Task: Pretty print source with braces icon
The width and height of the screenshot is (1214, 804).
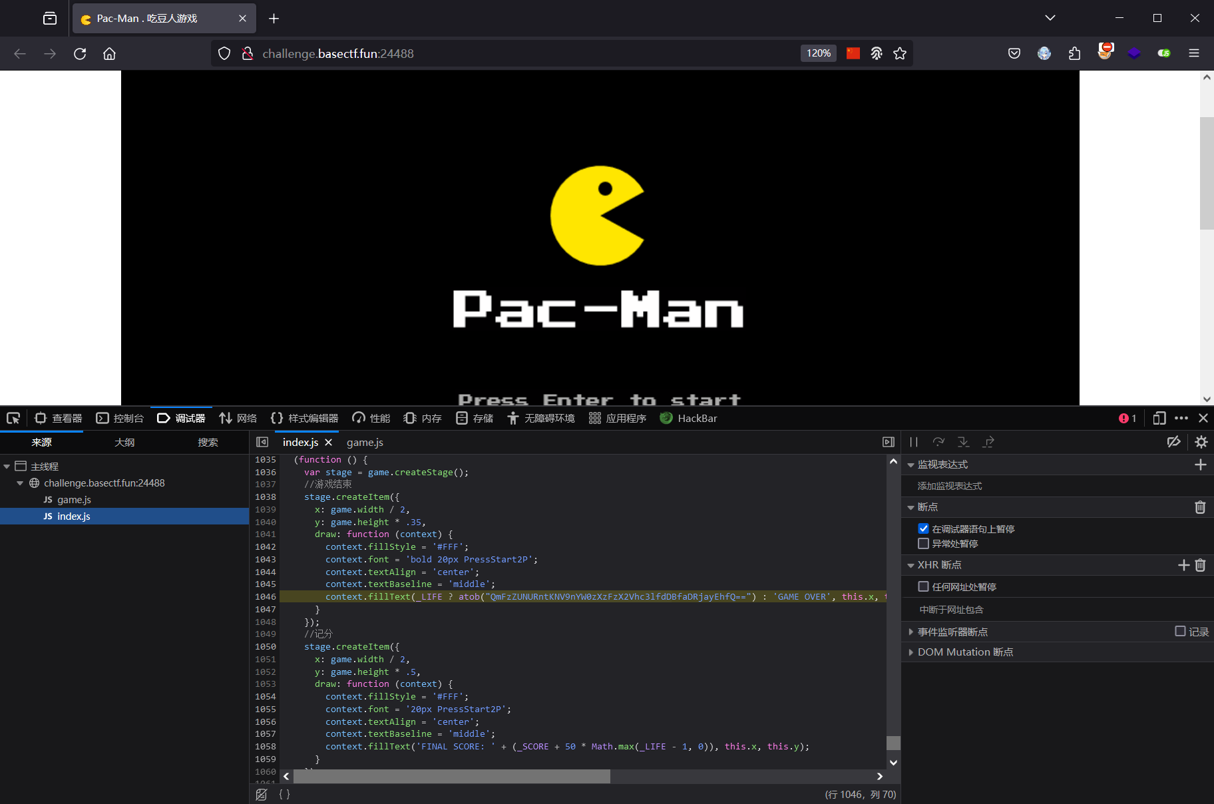Action: (284, 794)
